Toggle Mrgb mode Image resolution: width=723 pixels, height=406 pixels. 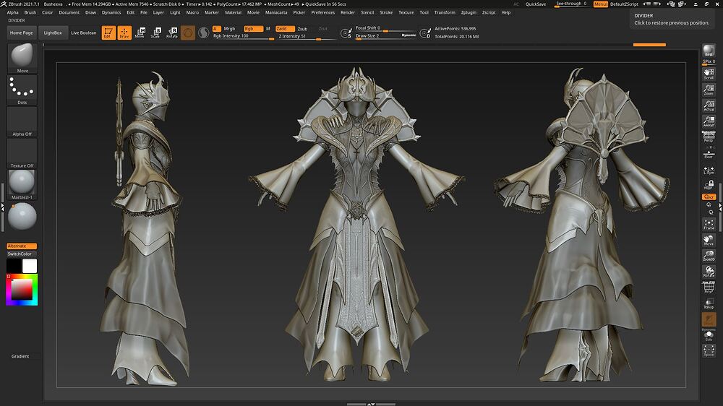(x=229, y=29)
